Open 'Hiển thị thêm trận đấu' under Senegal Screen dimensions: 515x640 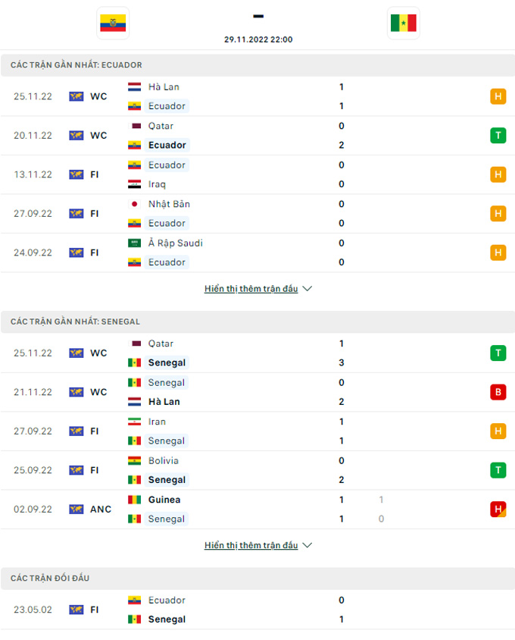(251, 545)
